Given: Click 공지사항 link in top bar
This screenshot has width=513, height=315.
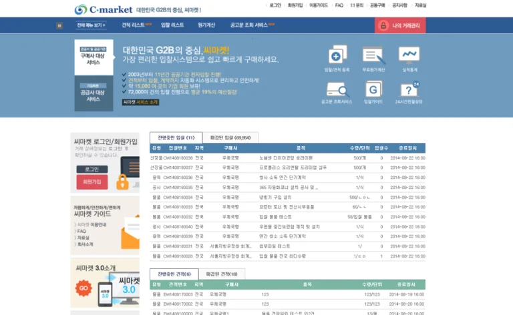Looking at the screenshot, I should tap(399, 5).
